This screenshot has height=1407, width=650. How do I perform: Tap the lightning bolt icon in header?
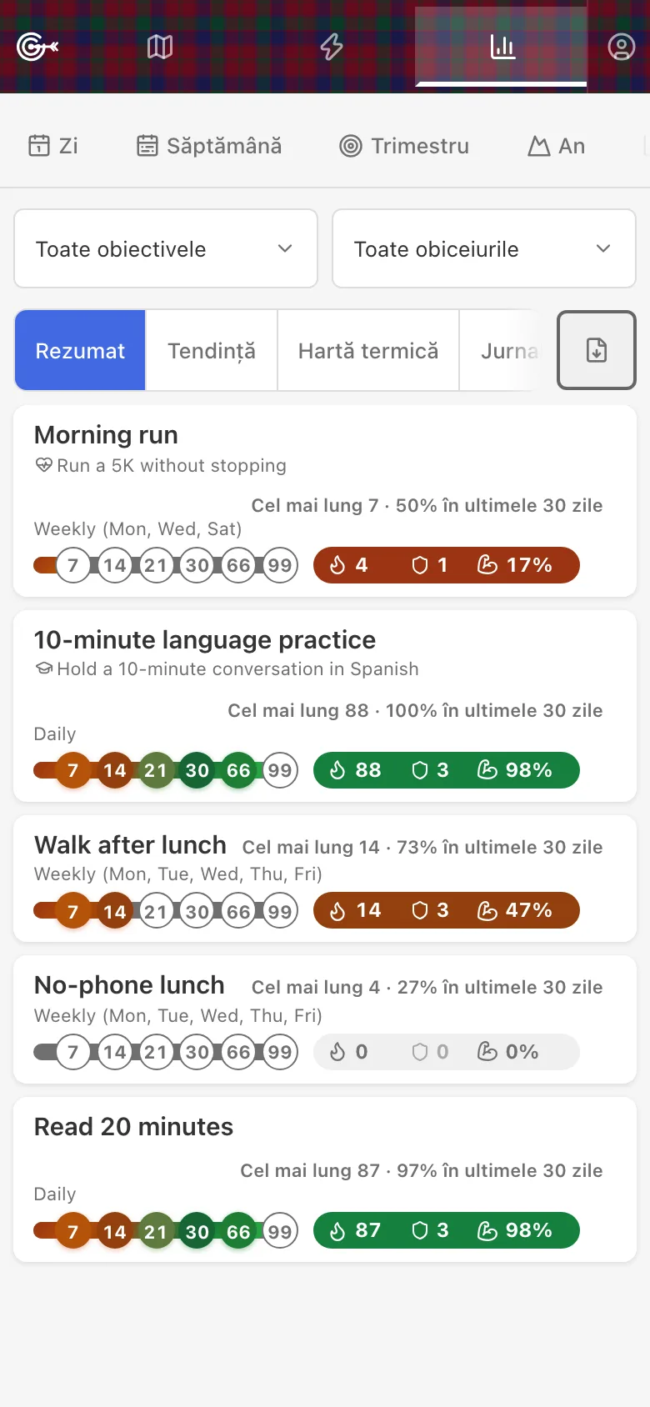coord(332,47)
